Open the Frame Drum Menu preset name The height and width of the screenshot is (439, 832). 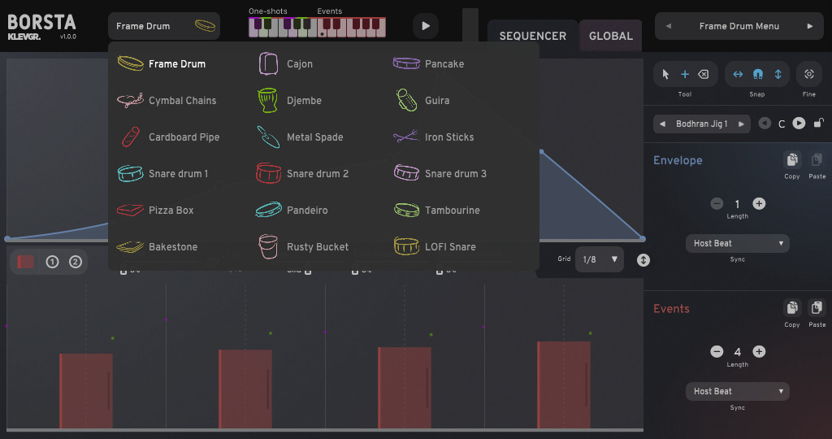point(739,26)
